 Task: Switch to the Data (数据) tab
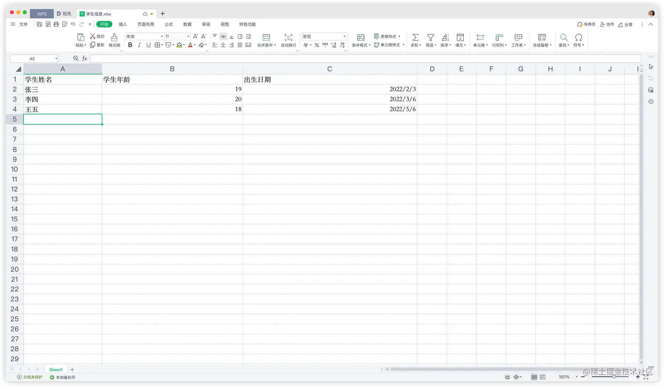click(188, 25)
